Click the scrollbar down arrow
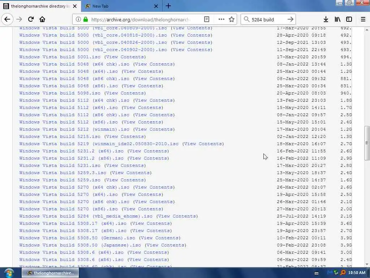 pos(367,265)
